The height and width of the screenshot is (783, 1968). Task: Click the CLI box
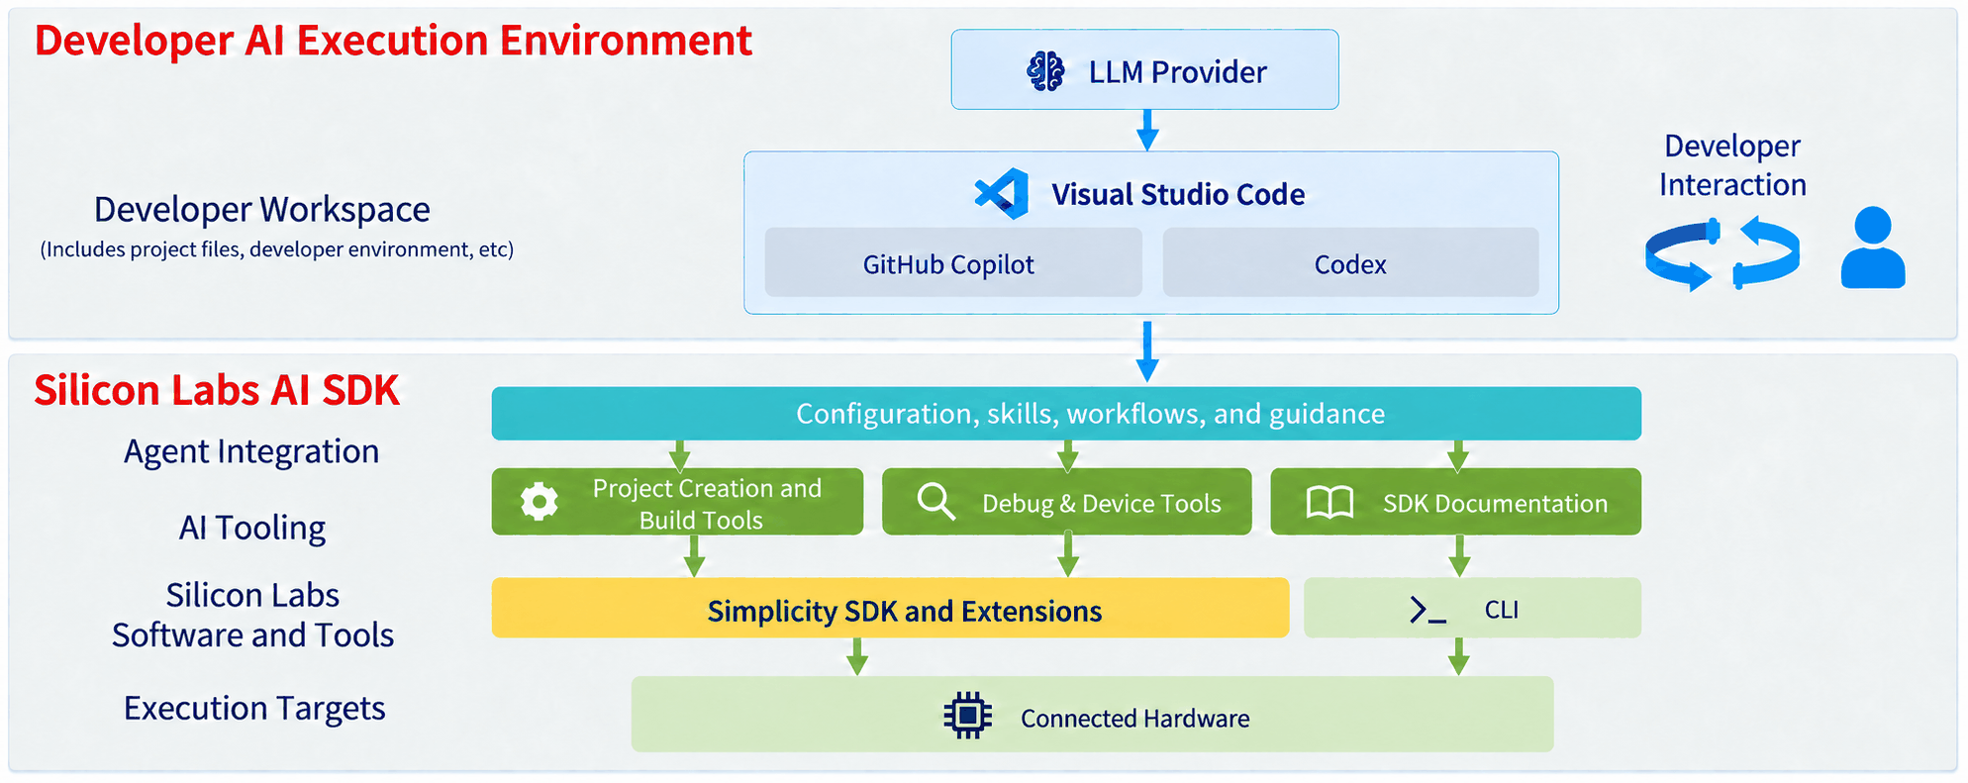click(1472, 608)
